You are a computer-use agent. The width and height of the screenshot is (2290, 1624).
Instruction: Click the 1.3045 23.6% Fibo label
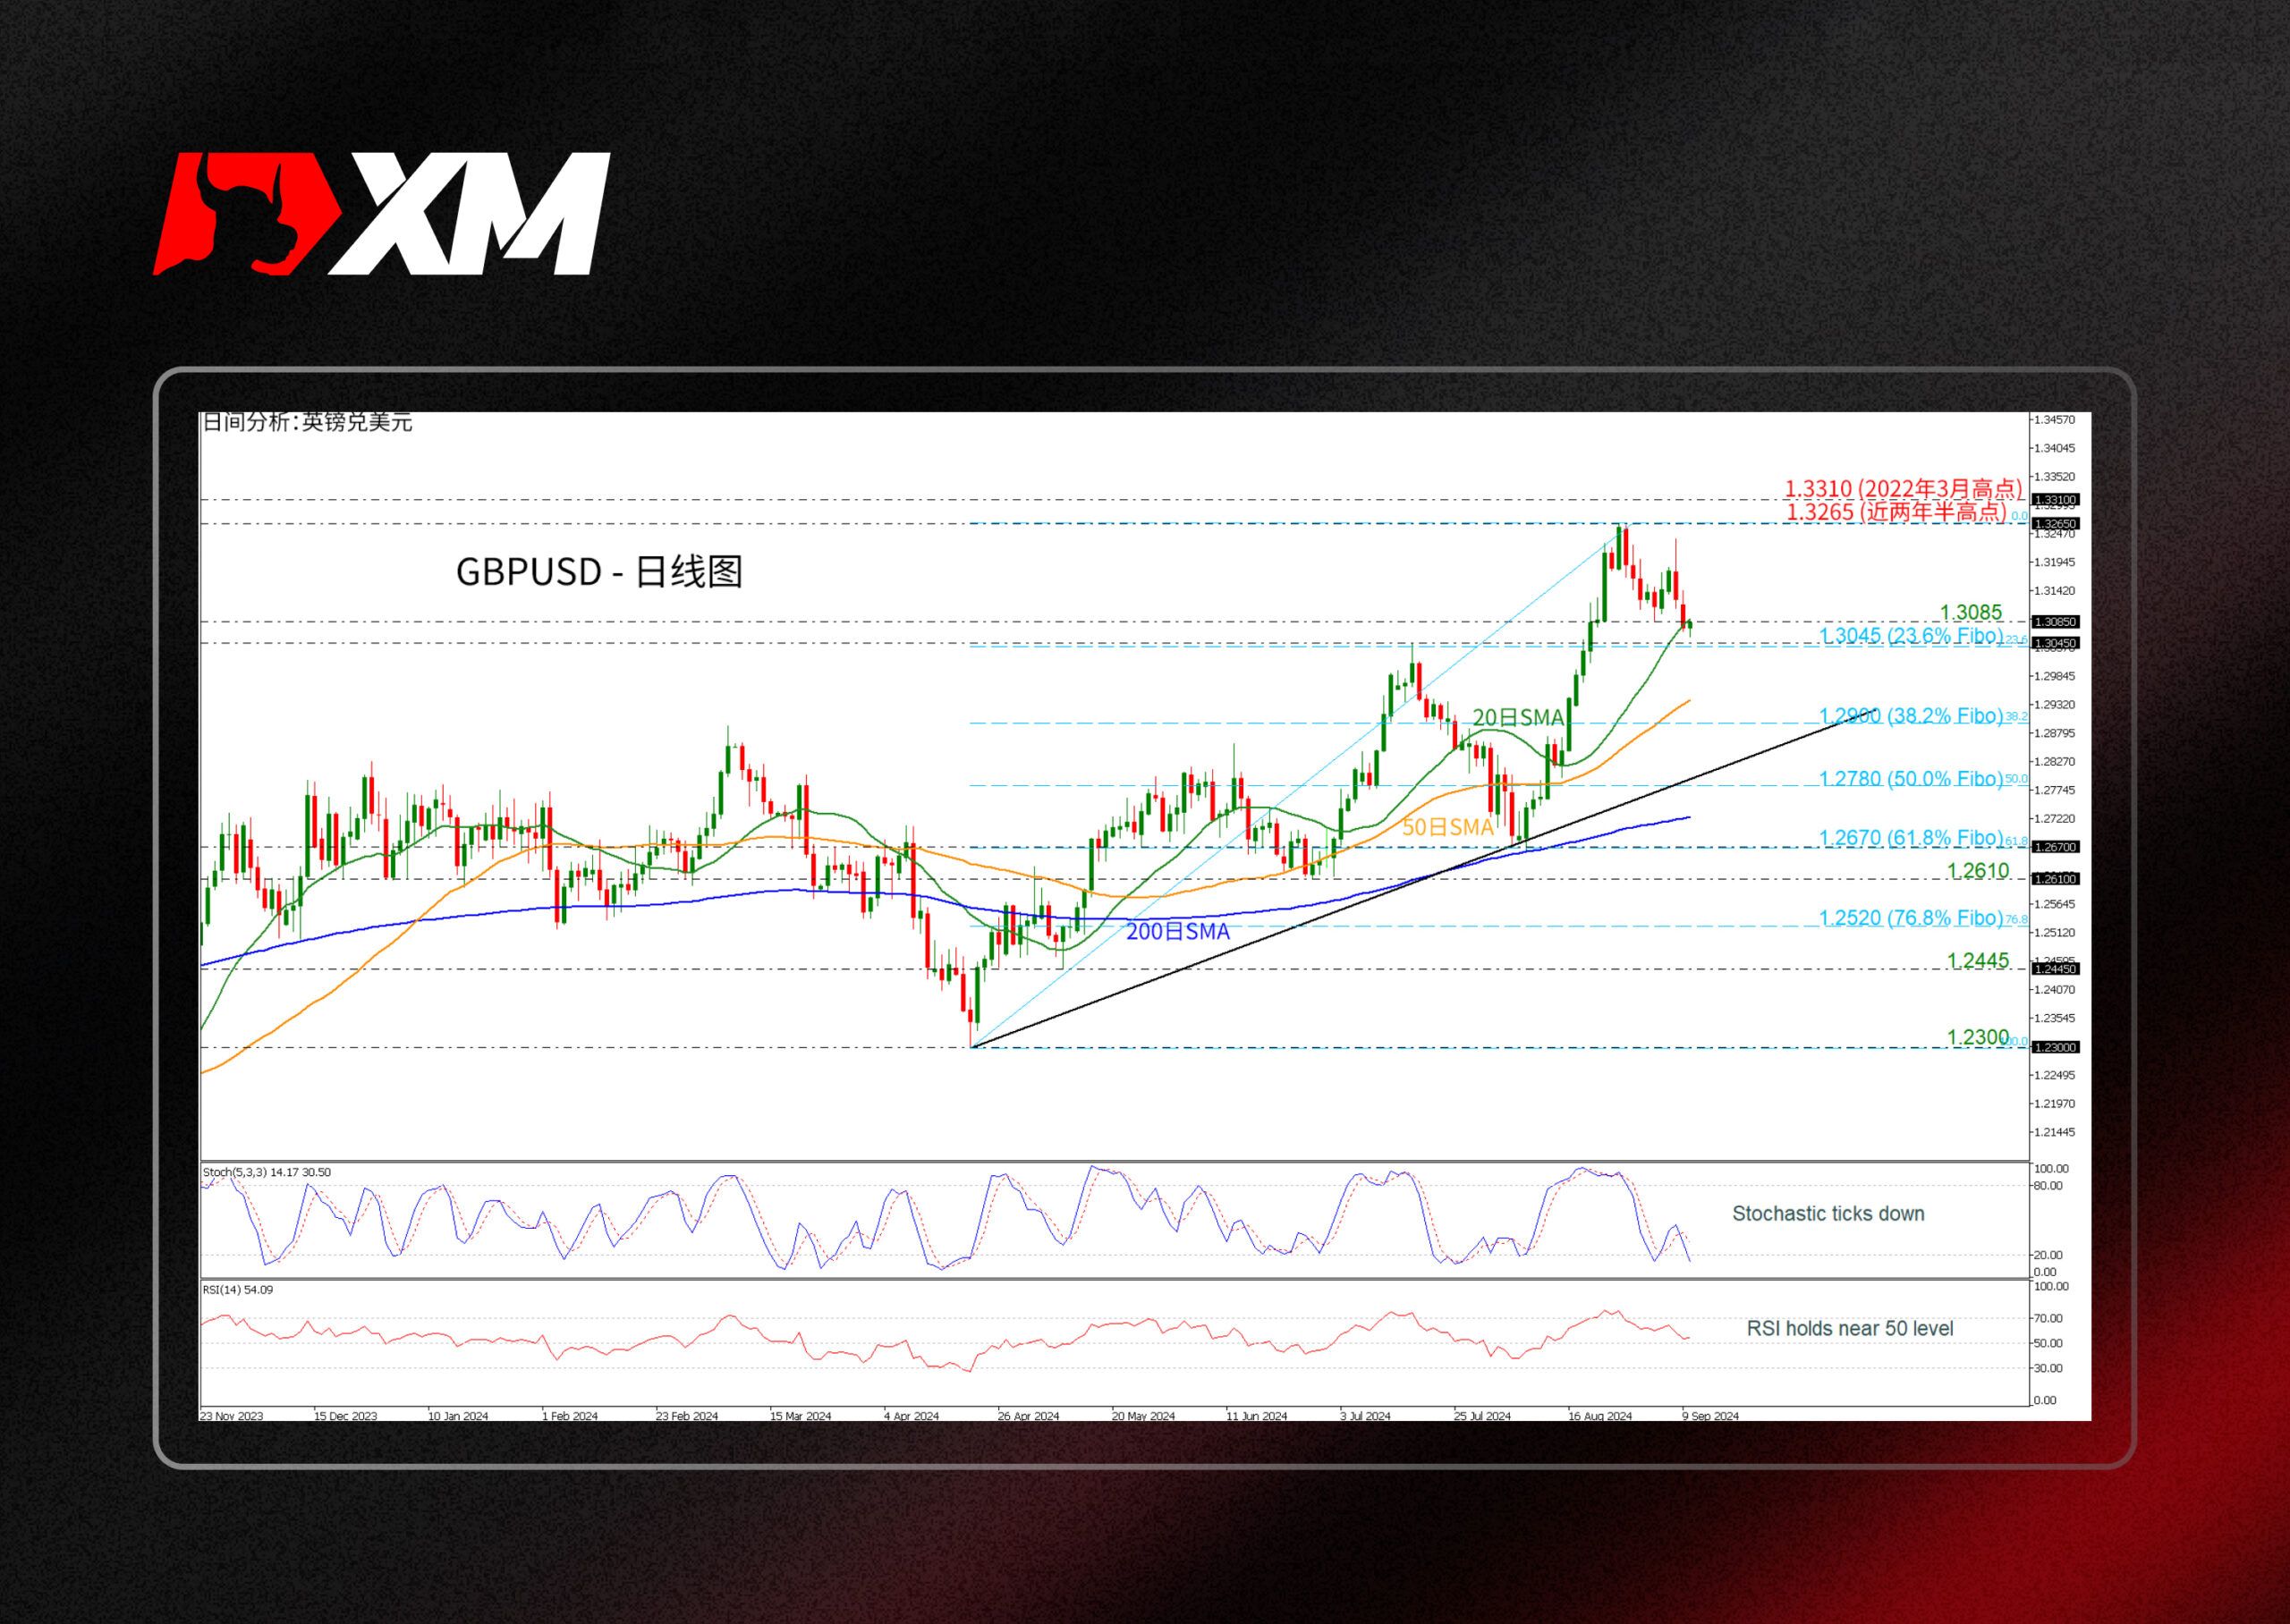click(x=1910, y=636)
